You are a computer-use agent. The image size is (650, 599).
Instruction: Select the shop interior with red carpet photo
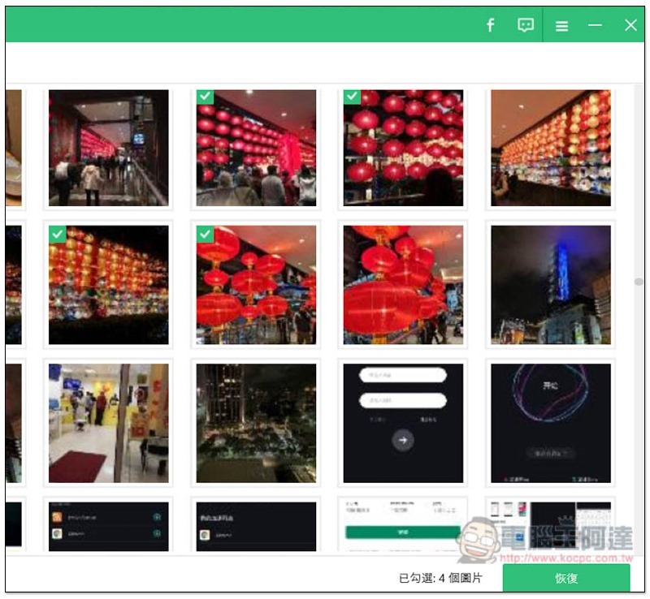tap(109, 424)
